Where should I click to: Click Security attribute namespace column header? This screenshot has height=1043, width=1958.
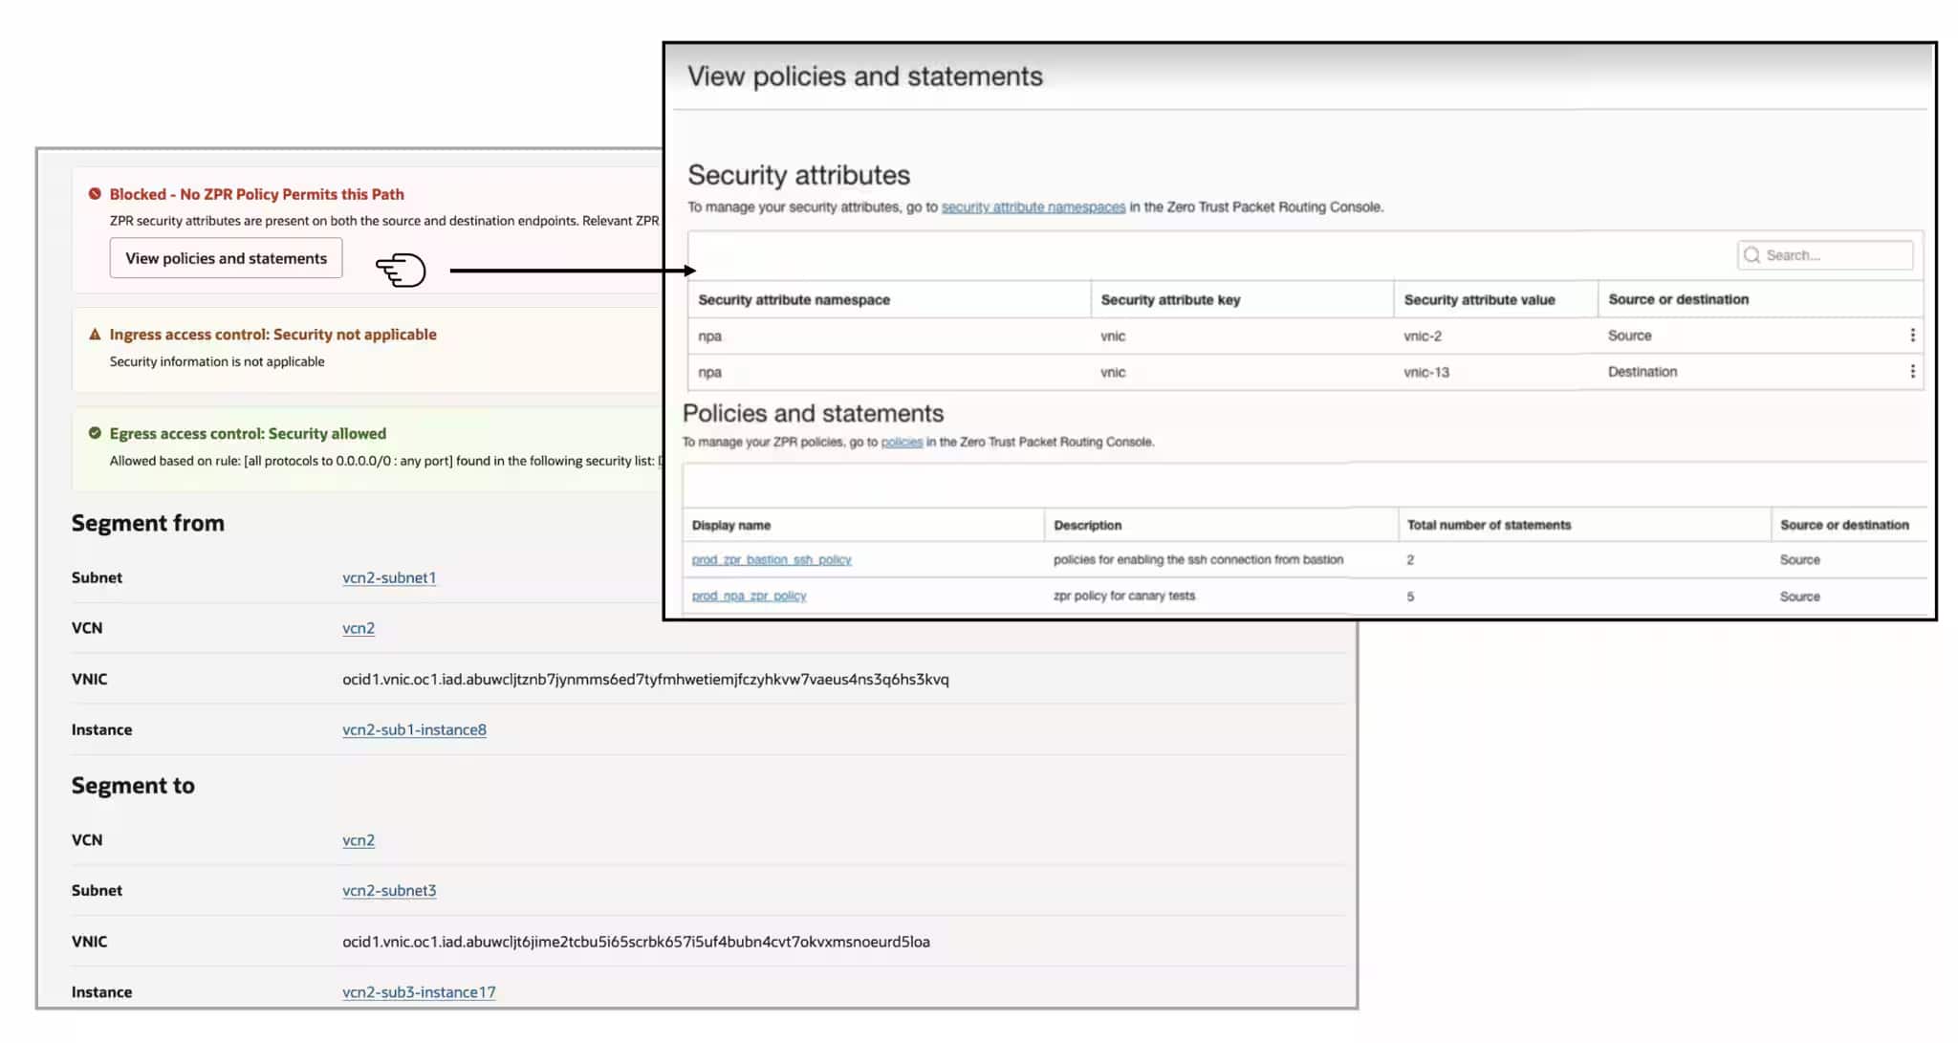[x=794, y=300]
